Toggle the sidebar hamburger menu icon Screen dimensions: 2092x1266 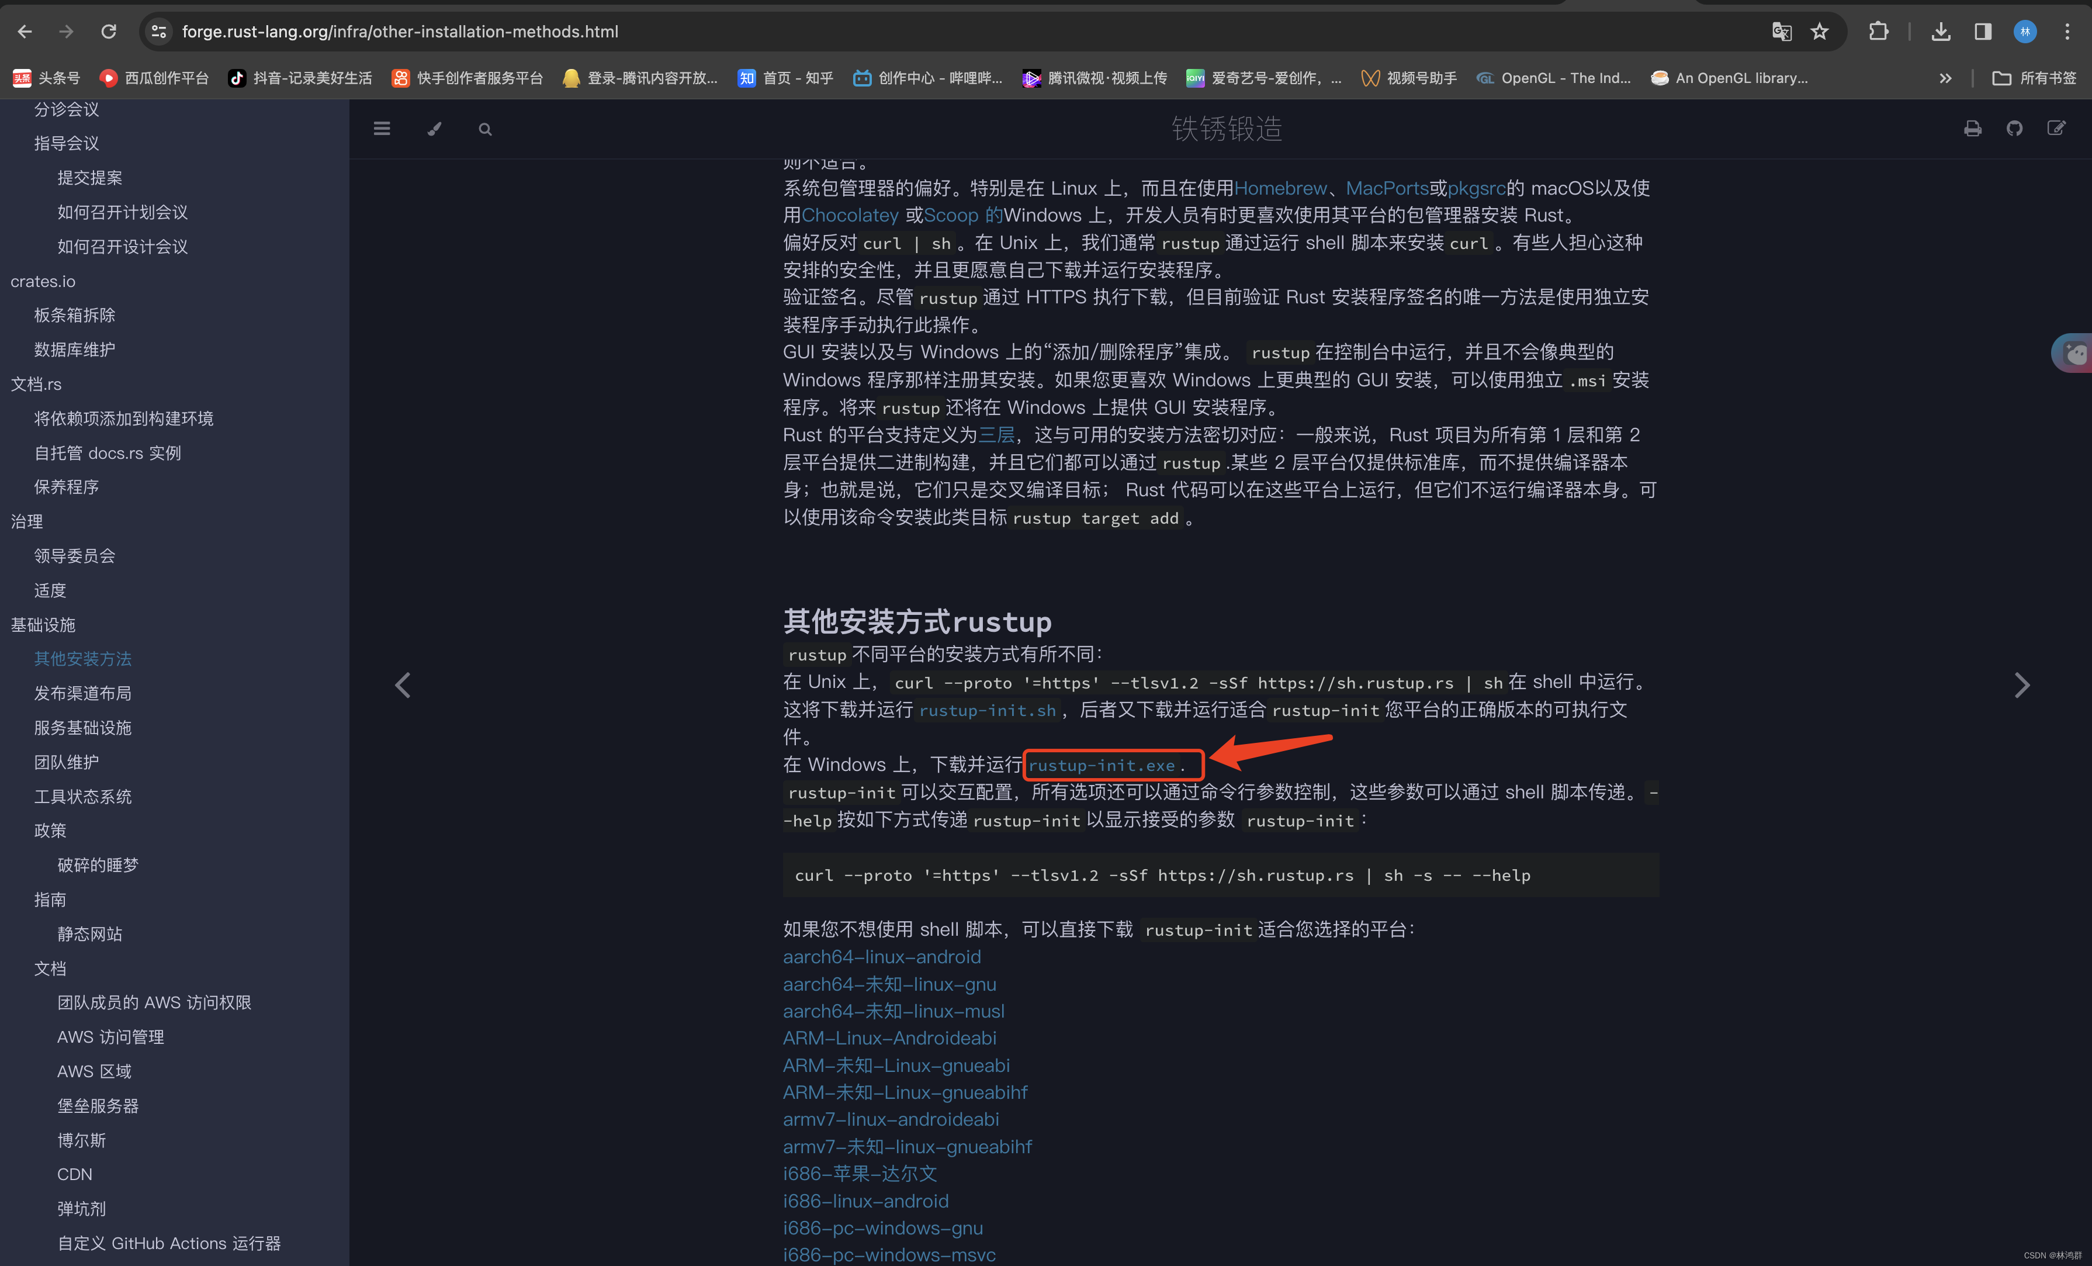pyautogui.click(x=382, y=128)
